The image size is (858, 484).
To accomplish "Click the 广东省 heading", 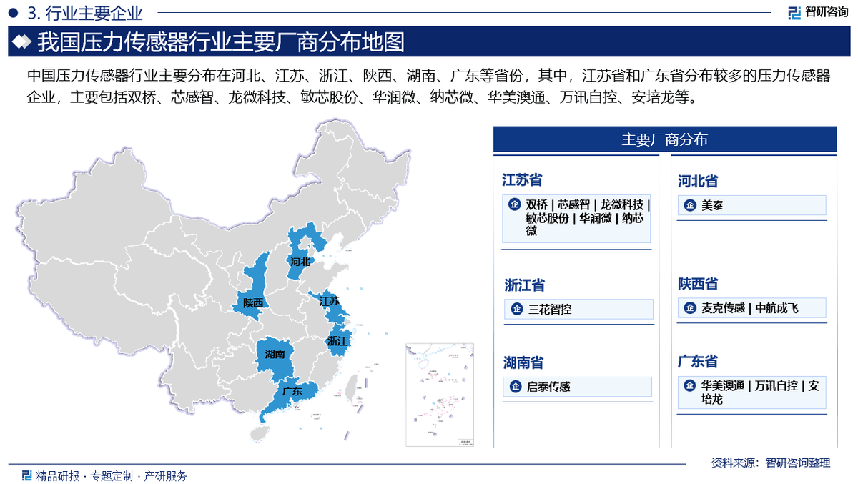I will click(x=698, y=362).
